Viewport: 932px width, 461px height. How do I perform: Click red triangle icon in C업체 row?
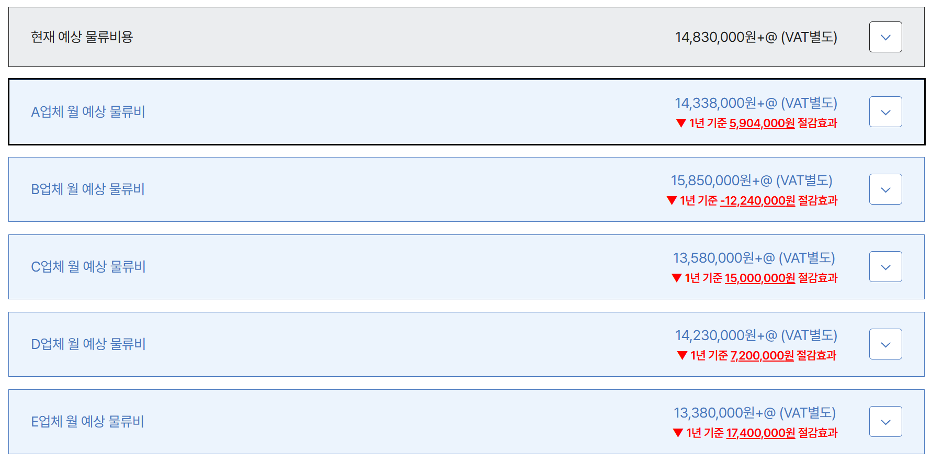tap(677, 278)
